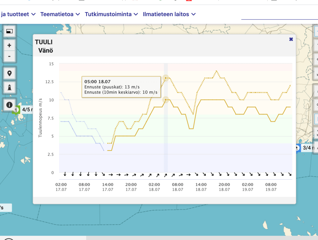
Task: Close the TUULI Vänö wind popup
Action: point(291,39)
